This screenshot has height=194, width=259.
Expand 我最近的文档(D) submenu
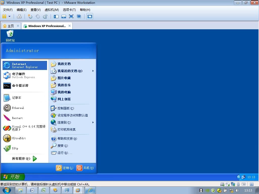pyautogui.click(x=73, y=71)
